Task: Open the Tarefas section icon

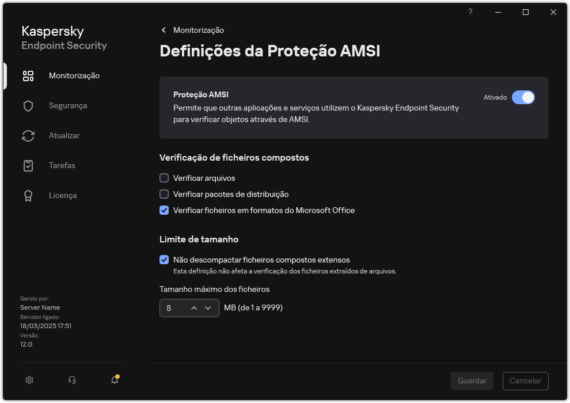Action: 28,165
